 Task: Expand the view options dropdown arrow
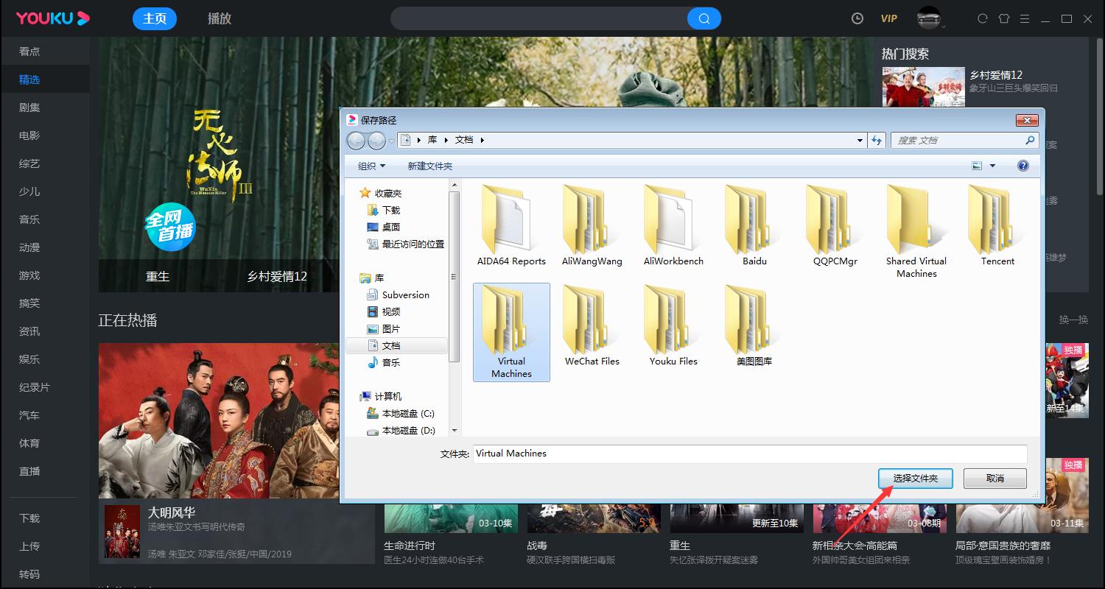pos(992,166)
